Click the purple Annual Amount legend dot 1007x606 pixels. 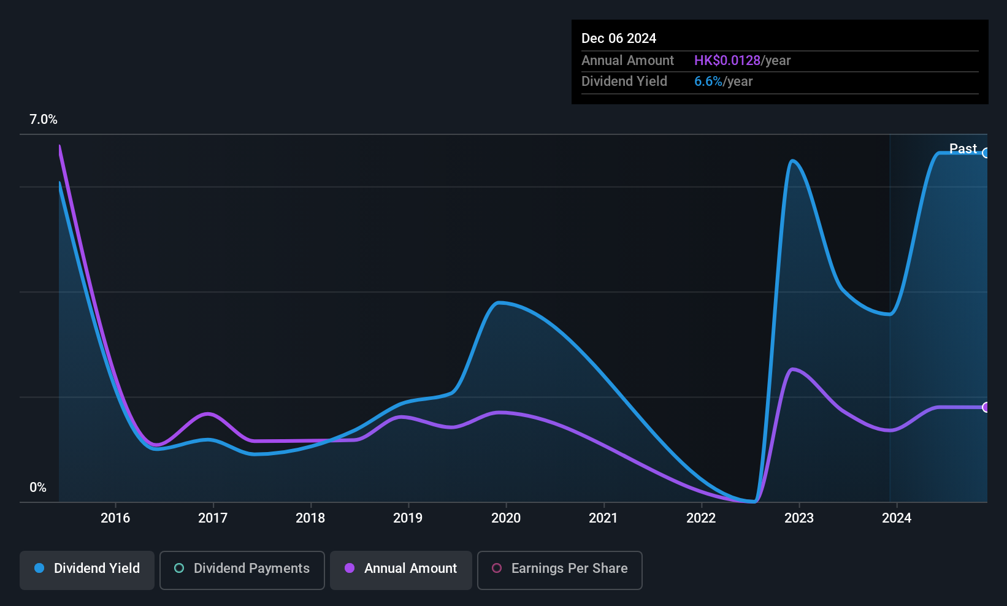pos(350,568)
